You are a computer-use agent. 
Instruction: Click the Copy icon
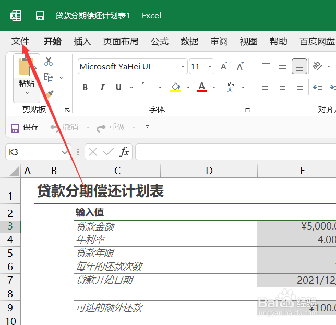point(49,78)
